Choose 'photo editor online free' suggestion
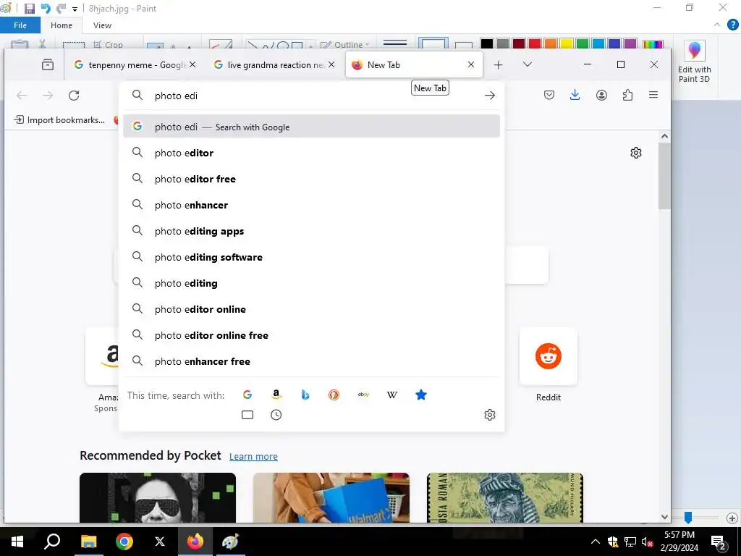This screenshot has height=556, width=741. pyautogui.click(x=311, y=335)
